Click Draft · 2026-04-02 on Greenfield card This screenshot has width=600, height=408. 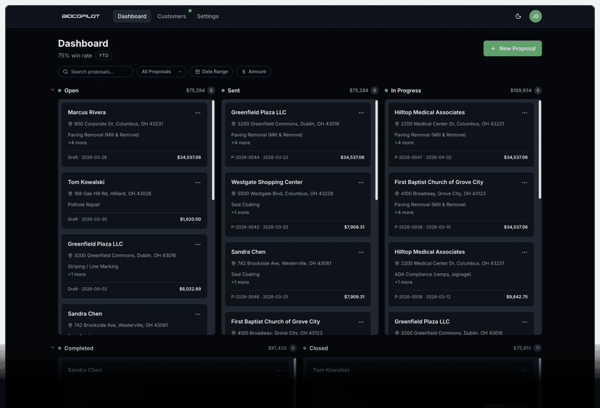coord(87,288)
